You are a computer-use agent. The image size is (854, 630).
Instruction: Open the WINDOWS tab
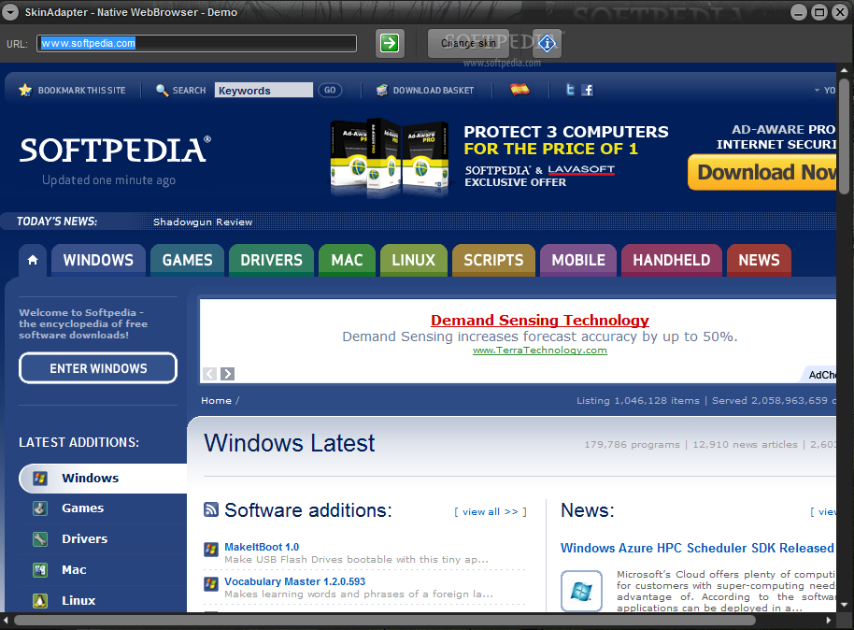98,260
